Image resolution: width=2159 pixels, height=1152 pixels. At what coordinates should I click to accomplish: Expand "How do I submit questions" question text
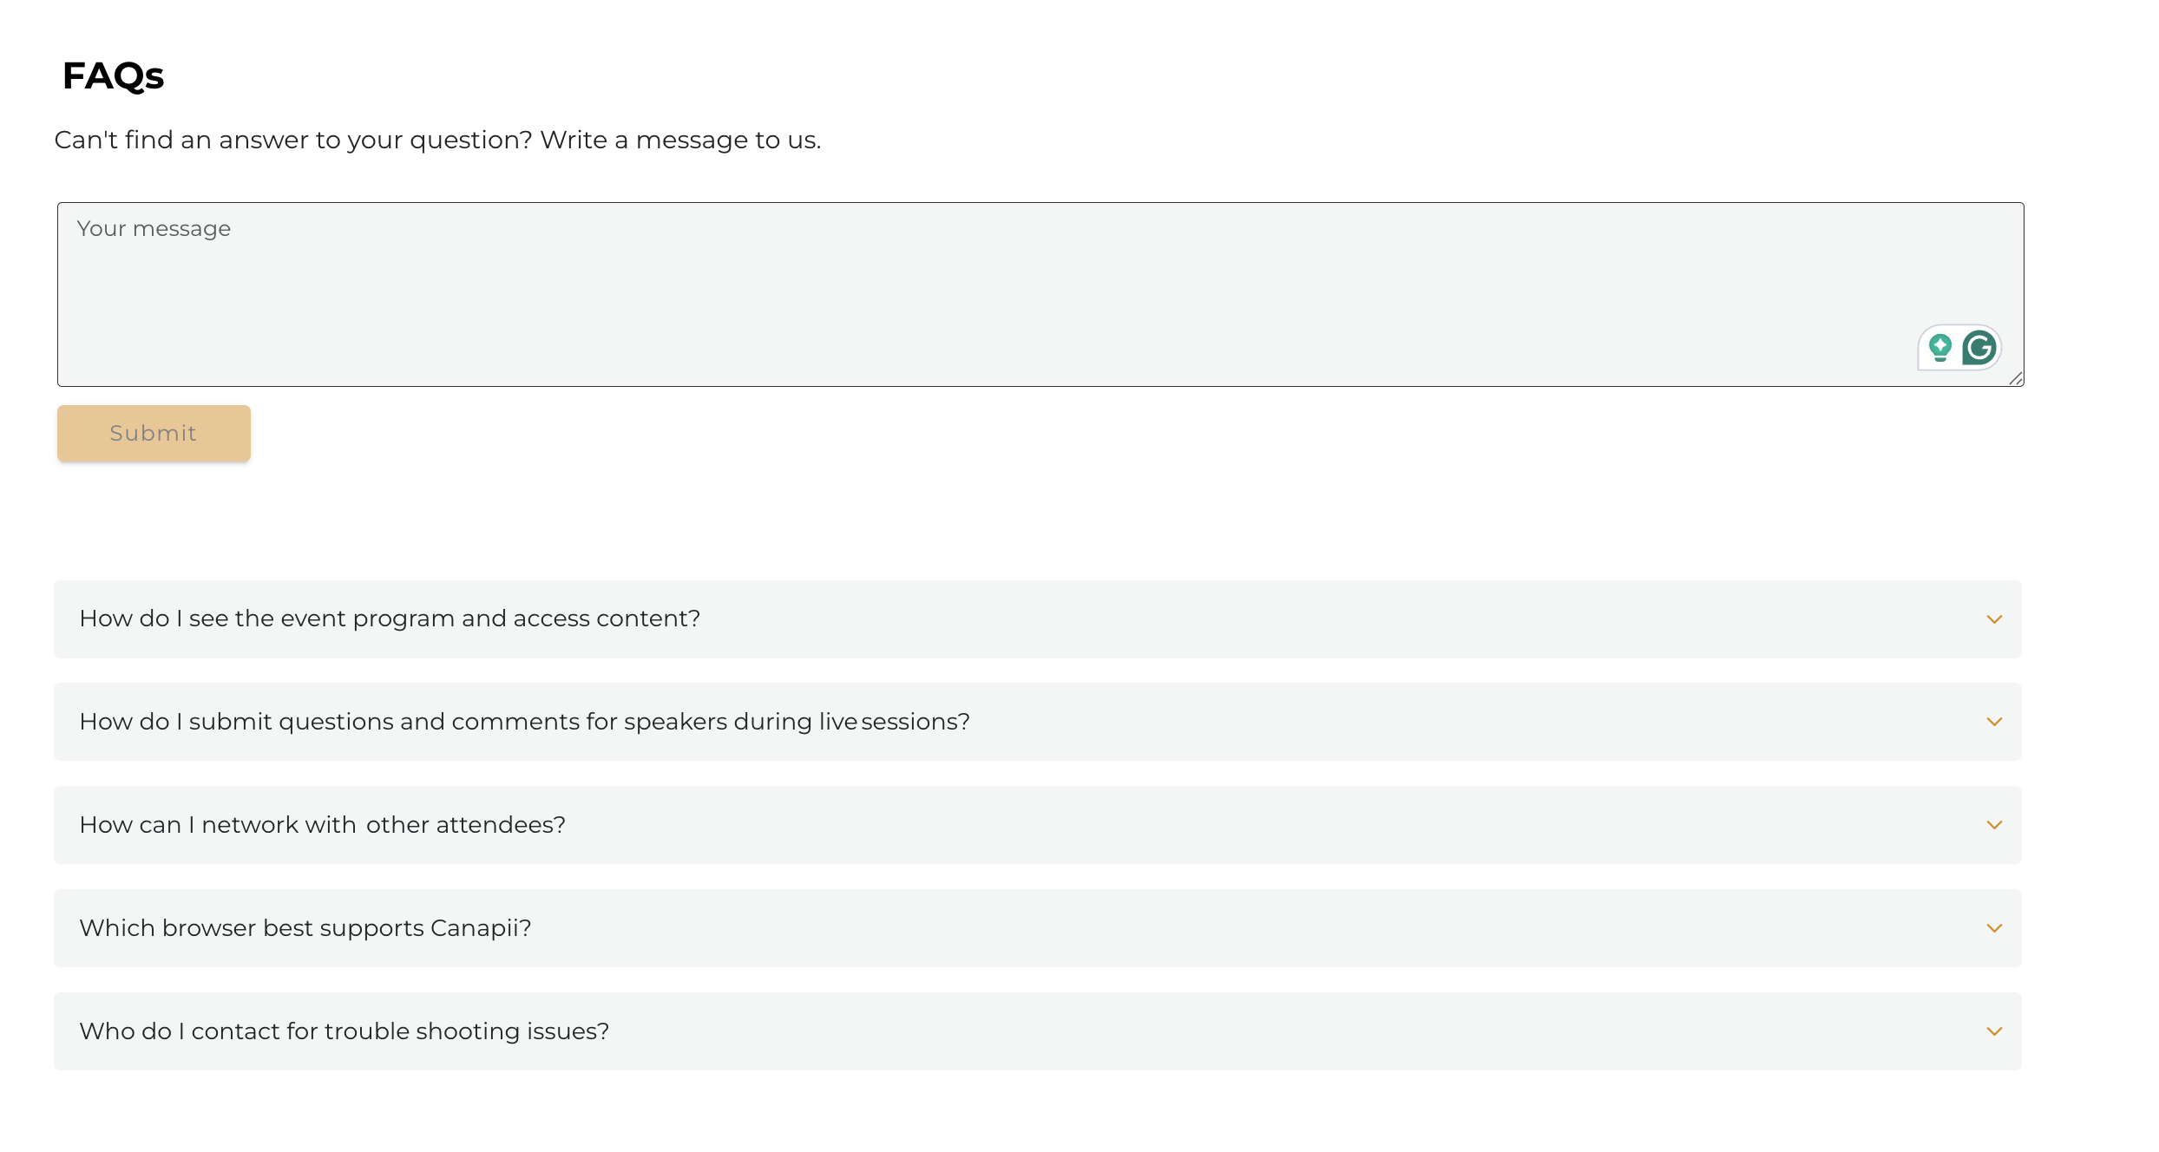coord(524,722)
